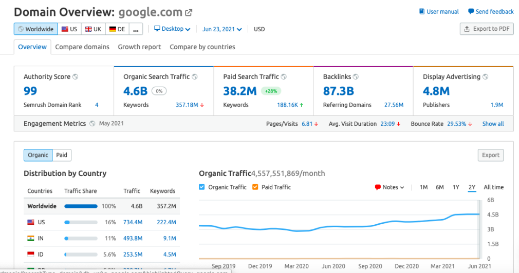Screen dimensions: 519x273
Task: Click the US flag in database selector
Action: [x=65, y=29]
